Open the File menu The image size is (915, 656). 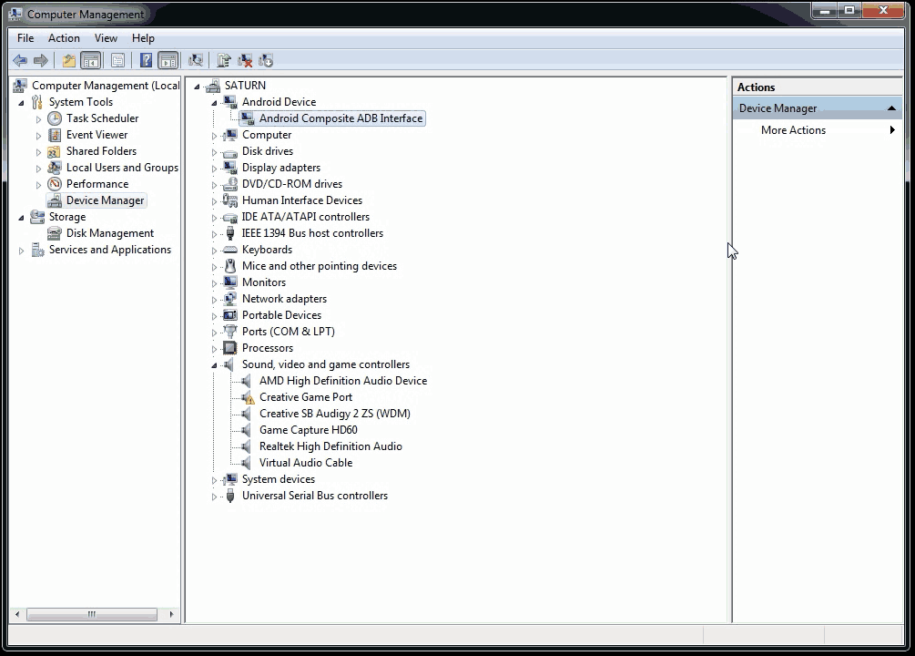click(25, 38)
